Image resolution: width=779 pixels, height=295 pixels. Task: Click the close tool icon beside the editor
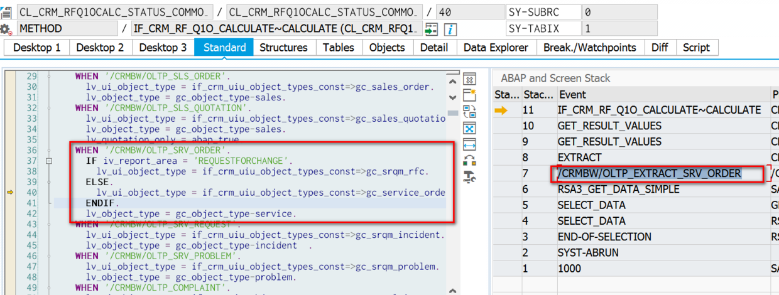(469, 79)
